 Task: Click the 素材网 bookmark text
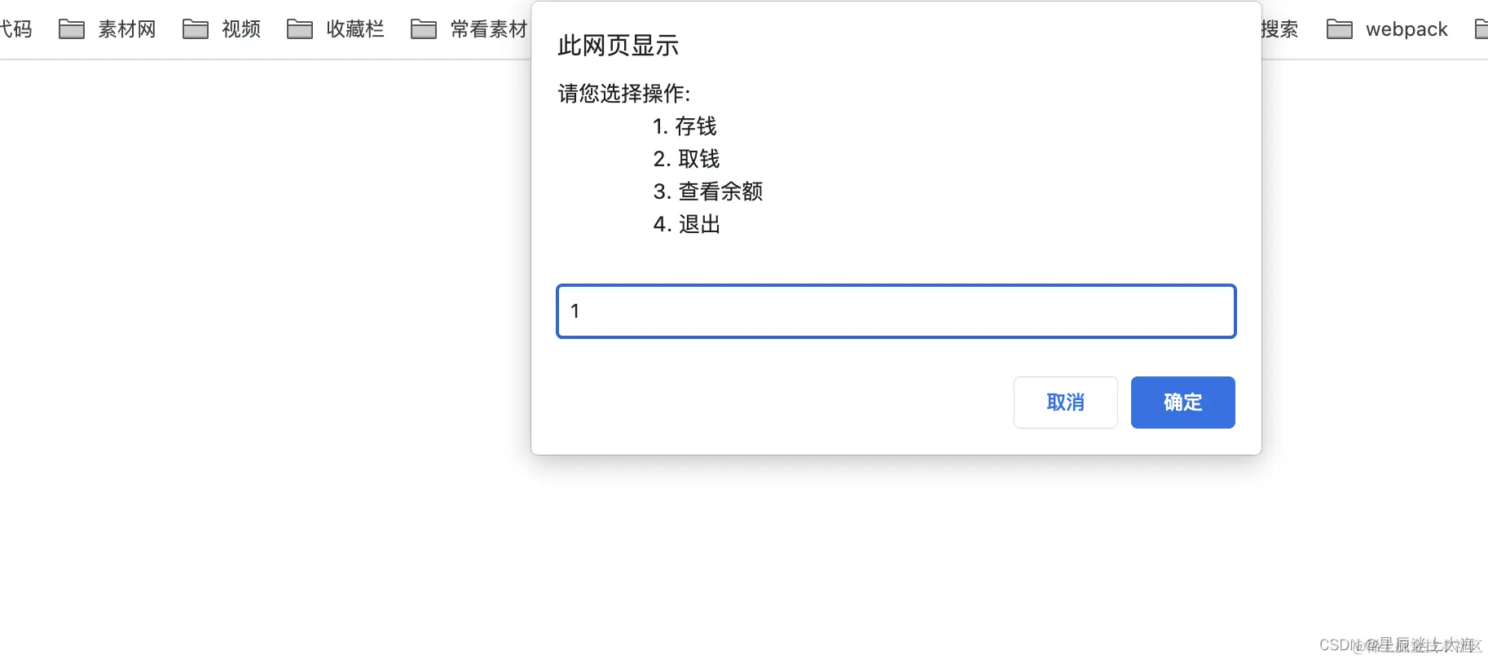point(126,29)
